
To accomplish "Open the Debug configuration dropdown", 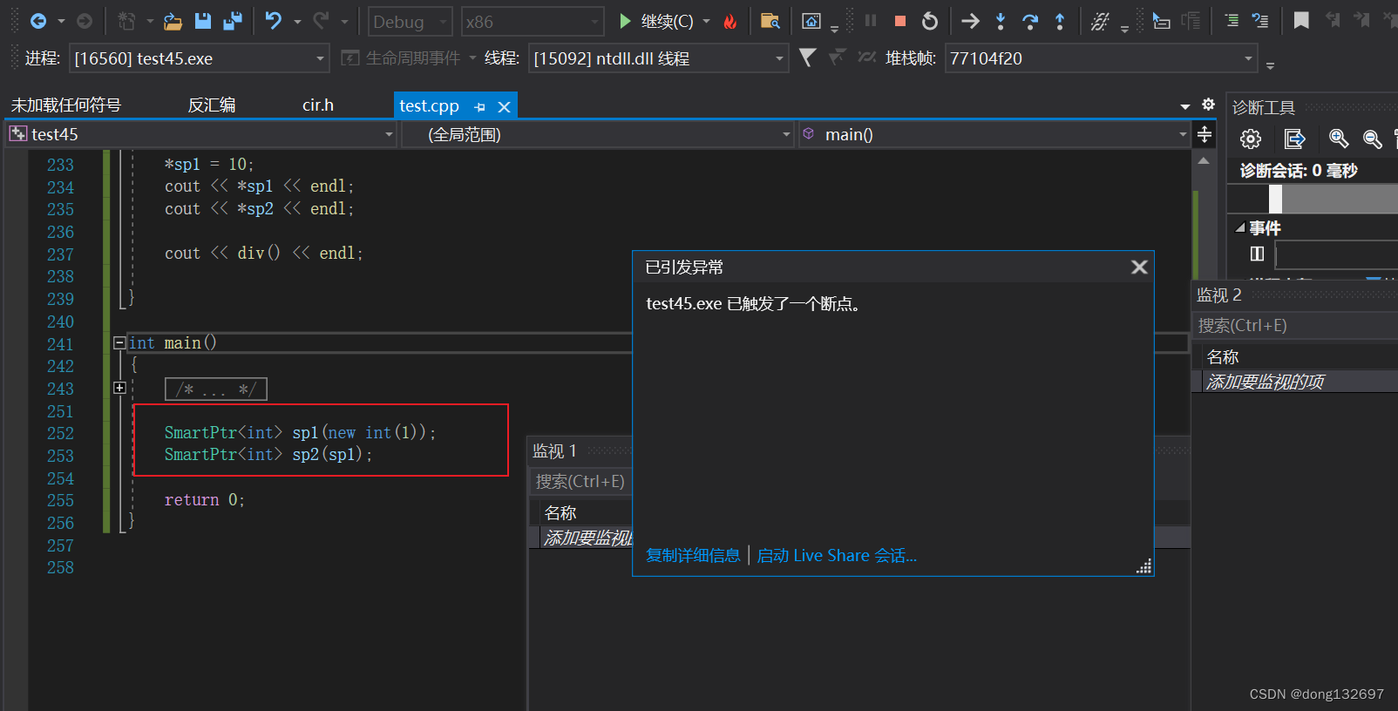I will [x=410, y=22].
